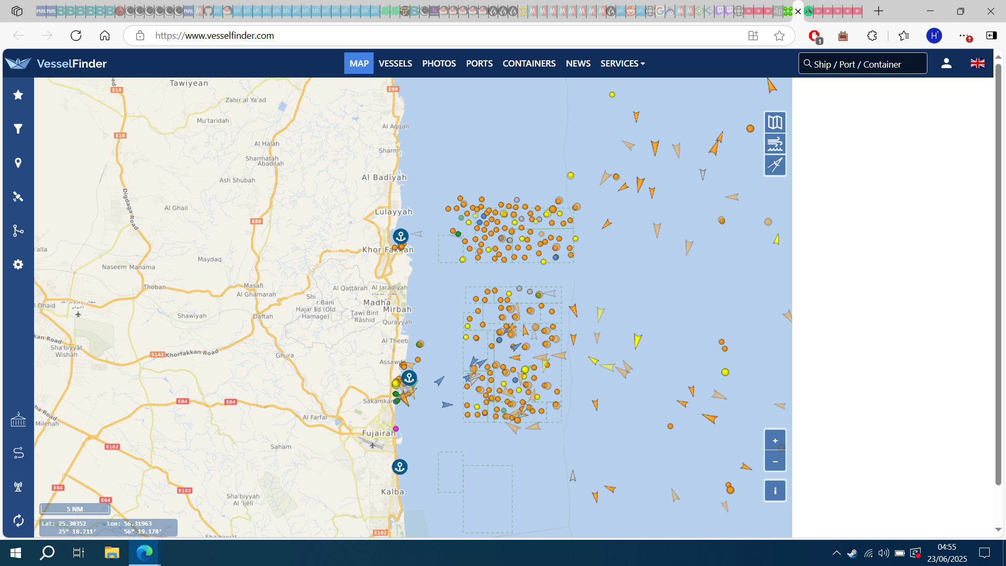Zoom out the map with minus button

(x=775, y=461)
